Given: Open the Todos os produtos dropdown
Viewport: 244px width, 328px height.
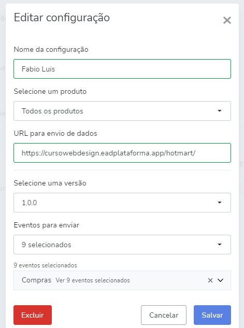Looking at the screenshot, I should 122,111.
